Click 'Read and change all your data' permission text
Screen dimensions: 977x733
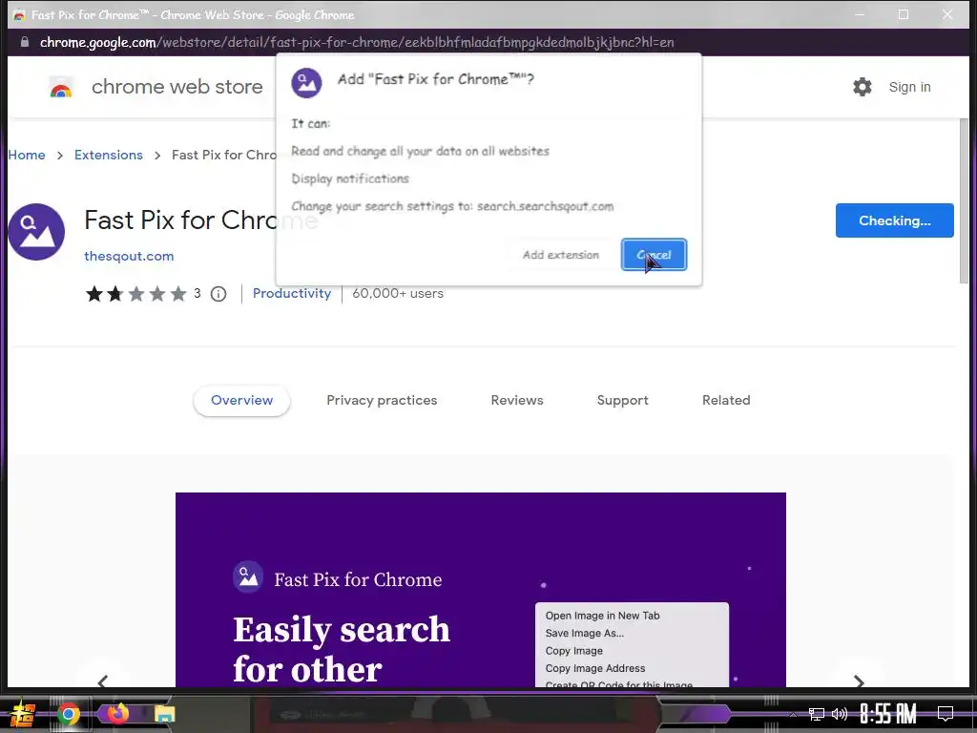(x=420, y=151)
